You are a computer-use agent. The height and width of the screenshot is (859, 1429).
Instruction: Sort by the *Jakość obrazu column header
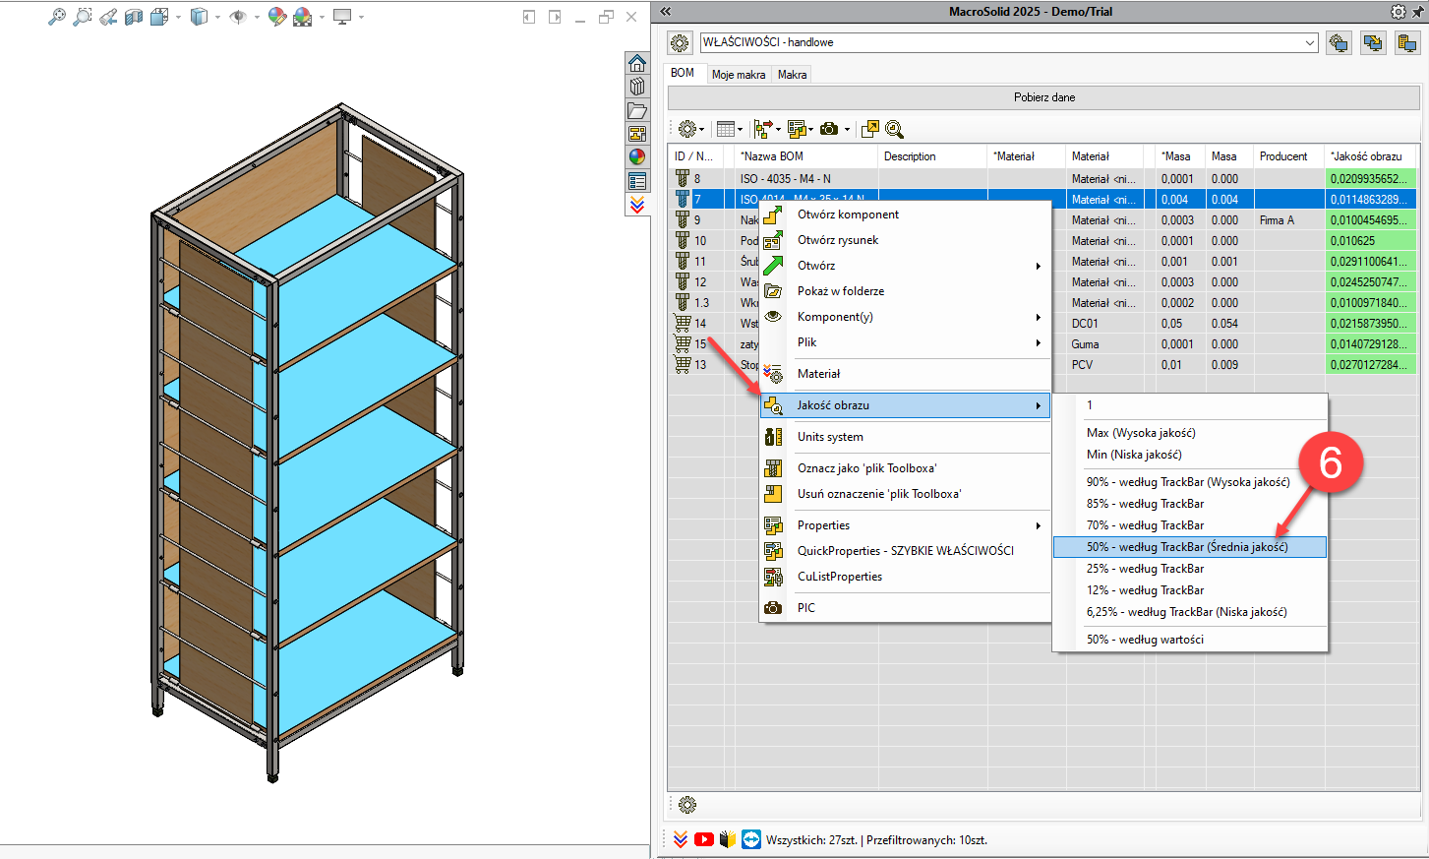coord(1370,156)
